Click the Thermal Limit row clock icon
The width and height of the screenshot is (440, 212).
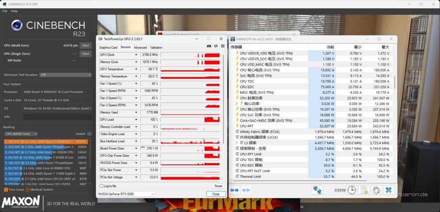click(x=237, y=176)
